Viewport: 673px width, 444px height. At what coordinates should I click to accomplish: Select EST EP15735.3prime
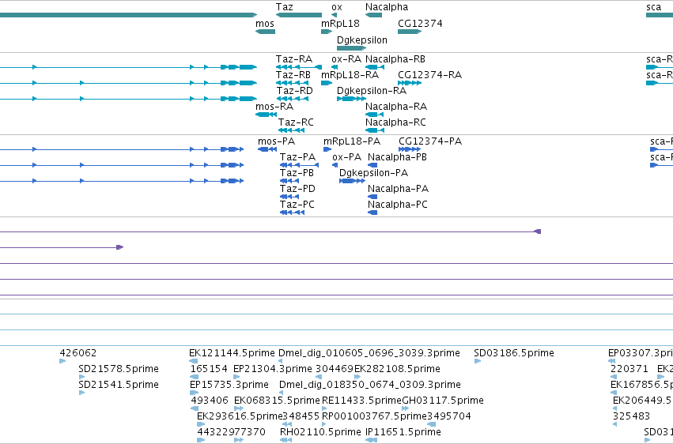point(229,385)
